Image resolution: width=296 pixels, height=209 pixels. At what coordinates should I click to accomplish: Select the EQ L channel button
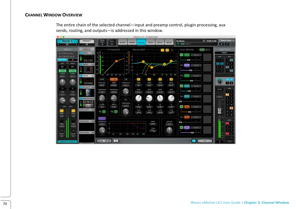point(162,50)
